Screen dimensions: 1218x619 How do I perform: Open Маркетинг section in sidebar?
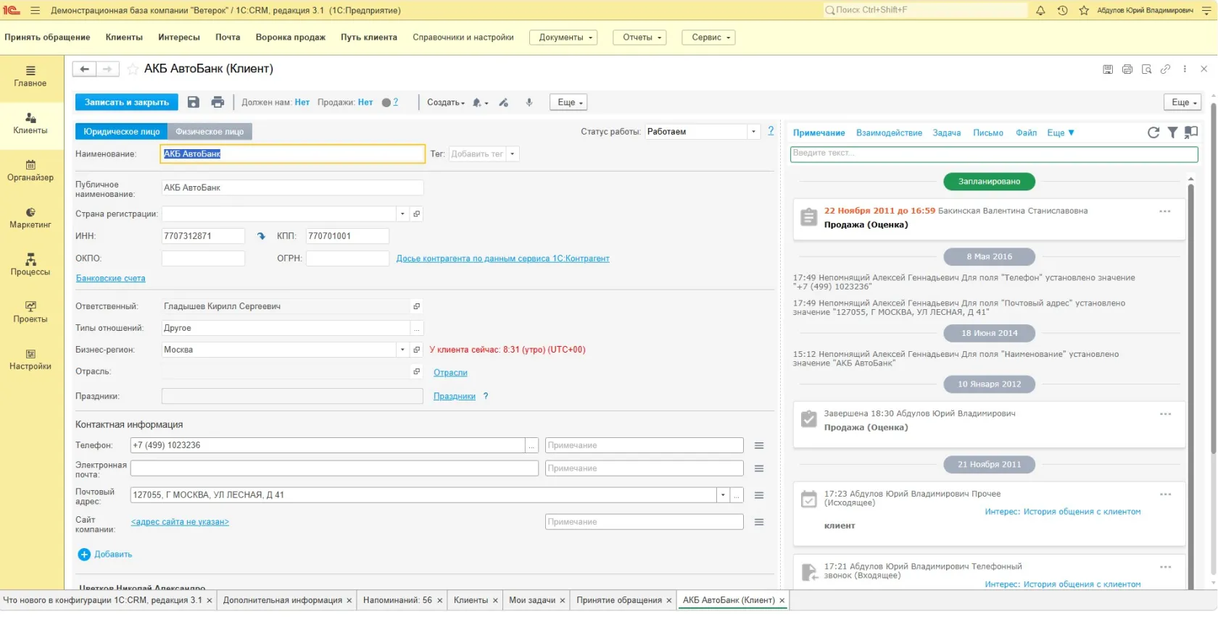[30, 218]
